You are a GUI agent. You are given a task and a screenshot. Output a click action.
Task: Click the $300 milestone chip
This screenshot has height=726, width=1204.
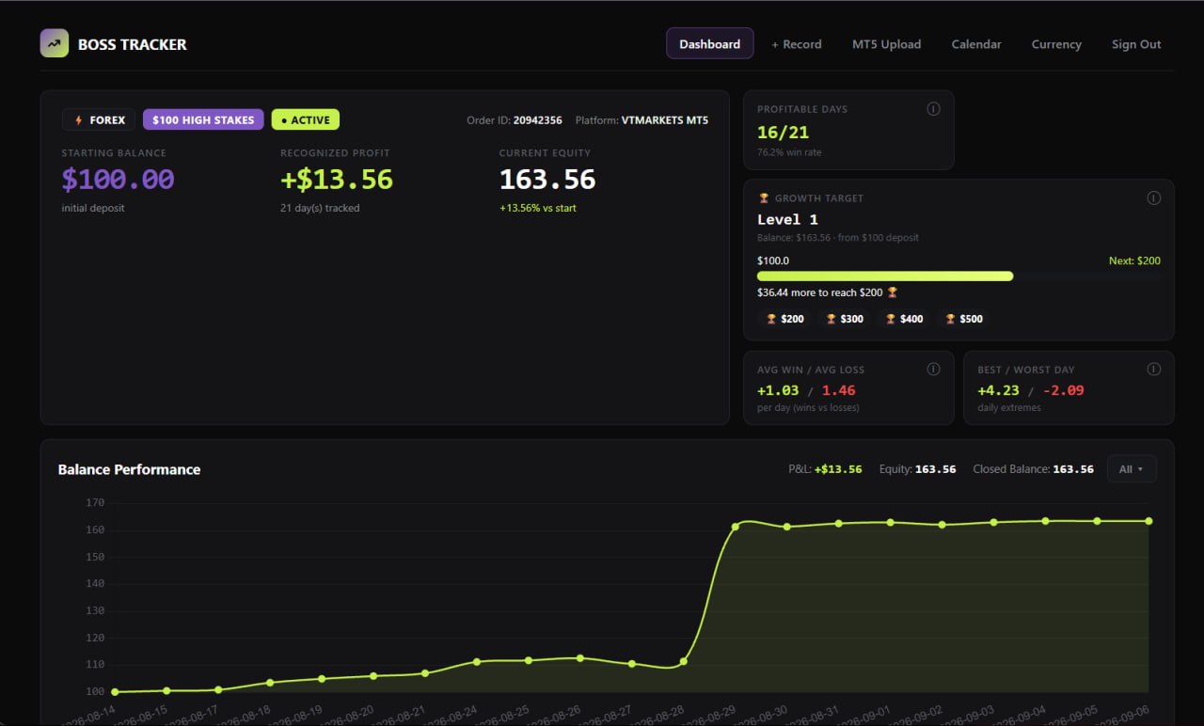pyautogui.click(x=845, y=319)
